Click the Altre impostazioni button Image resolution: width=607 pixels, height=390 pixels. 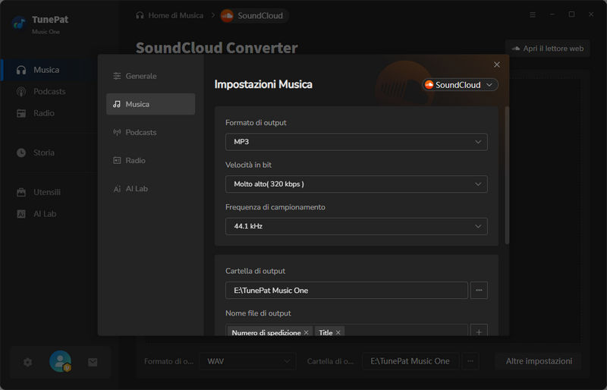click(539, 361)
